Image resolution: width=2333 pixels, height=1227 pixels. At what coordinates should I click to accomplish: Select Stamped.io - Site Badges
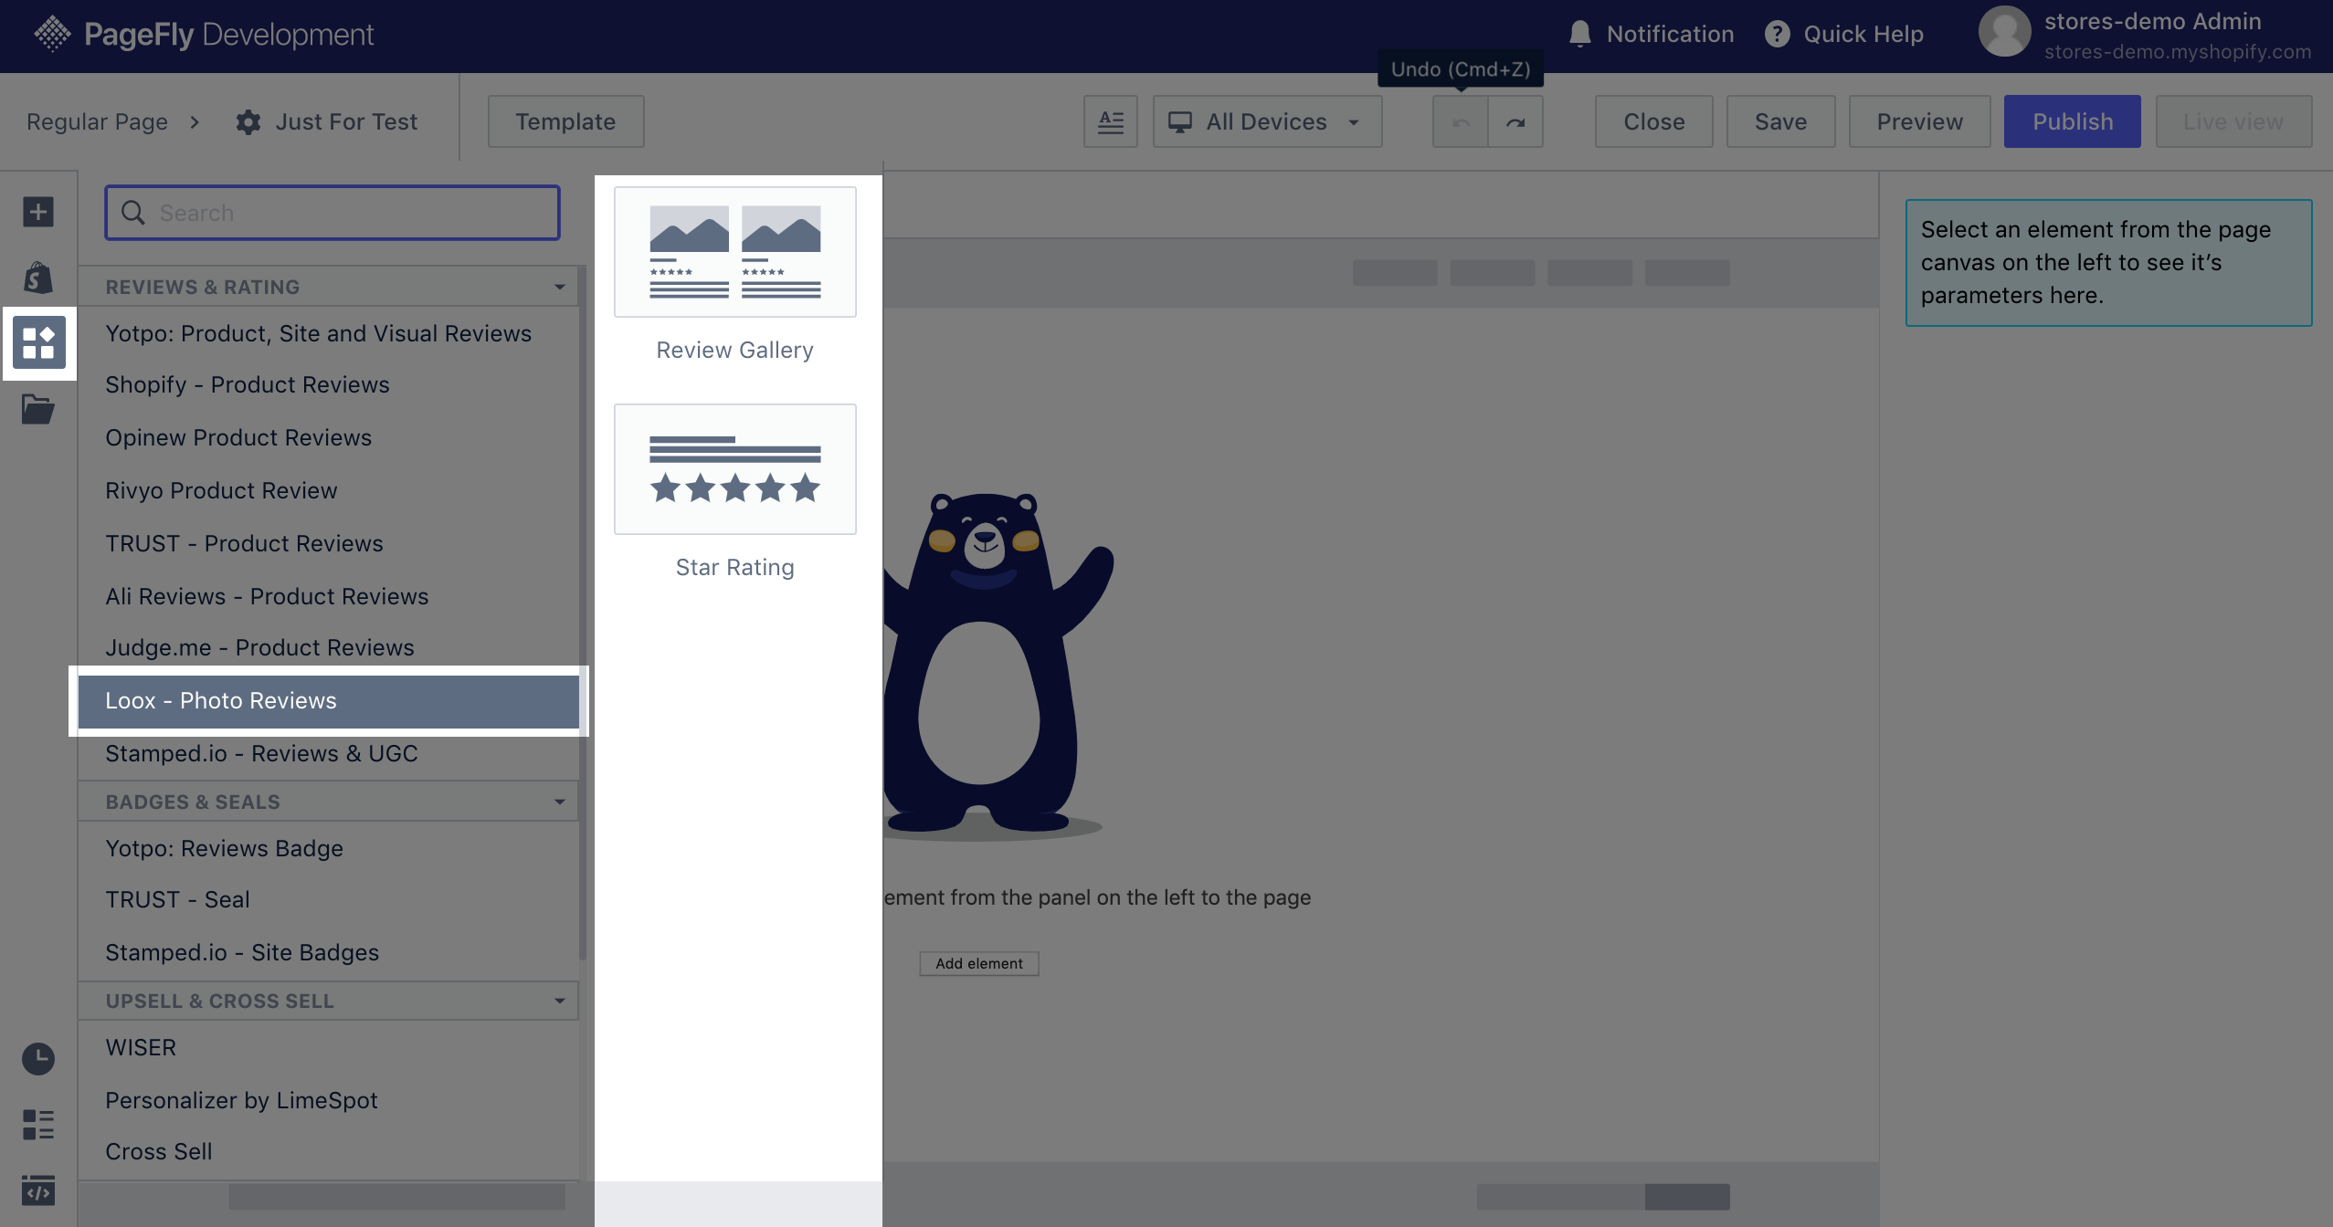click(328, 952)
